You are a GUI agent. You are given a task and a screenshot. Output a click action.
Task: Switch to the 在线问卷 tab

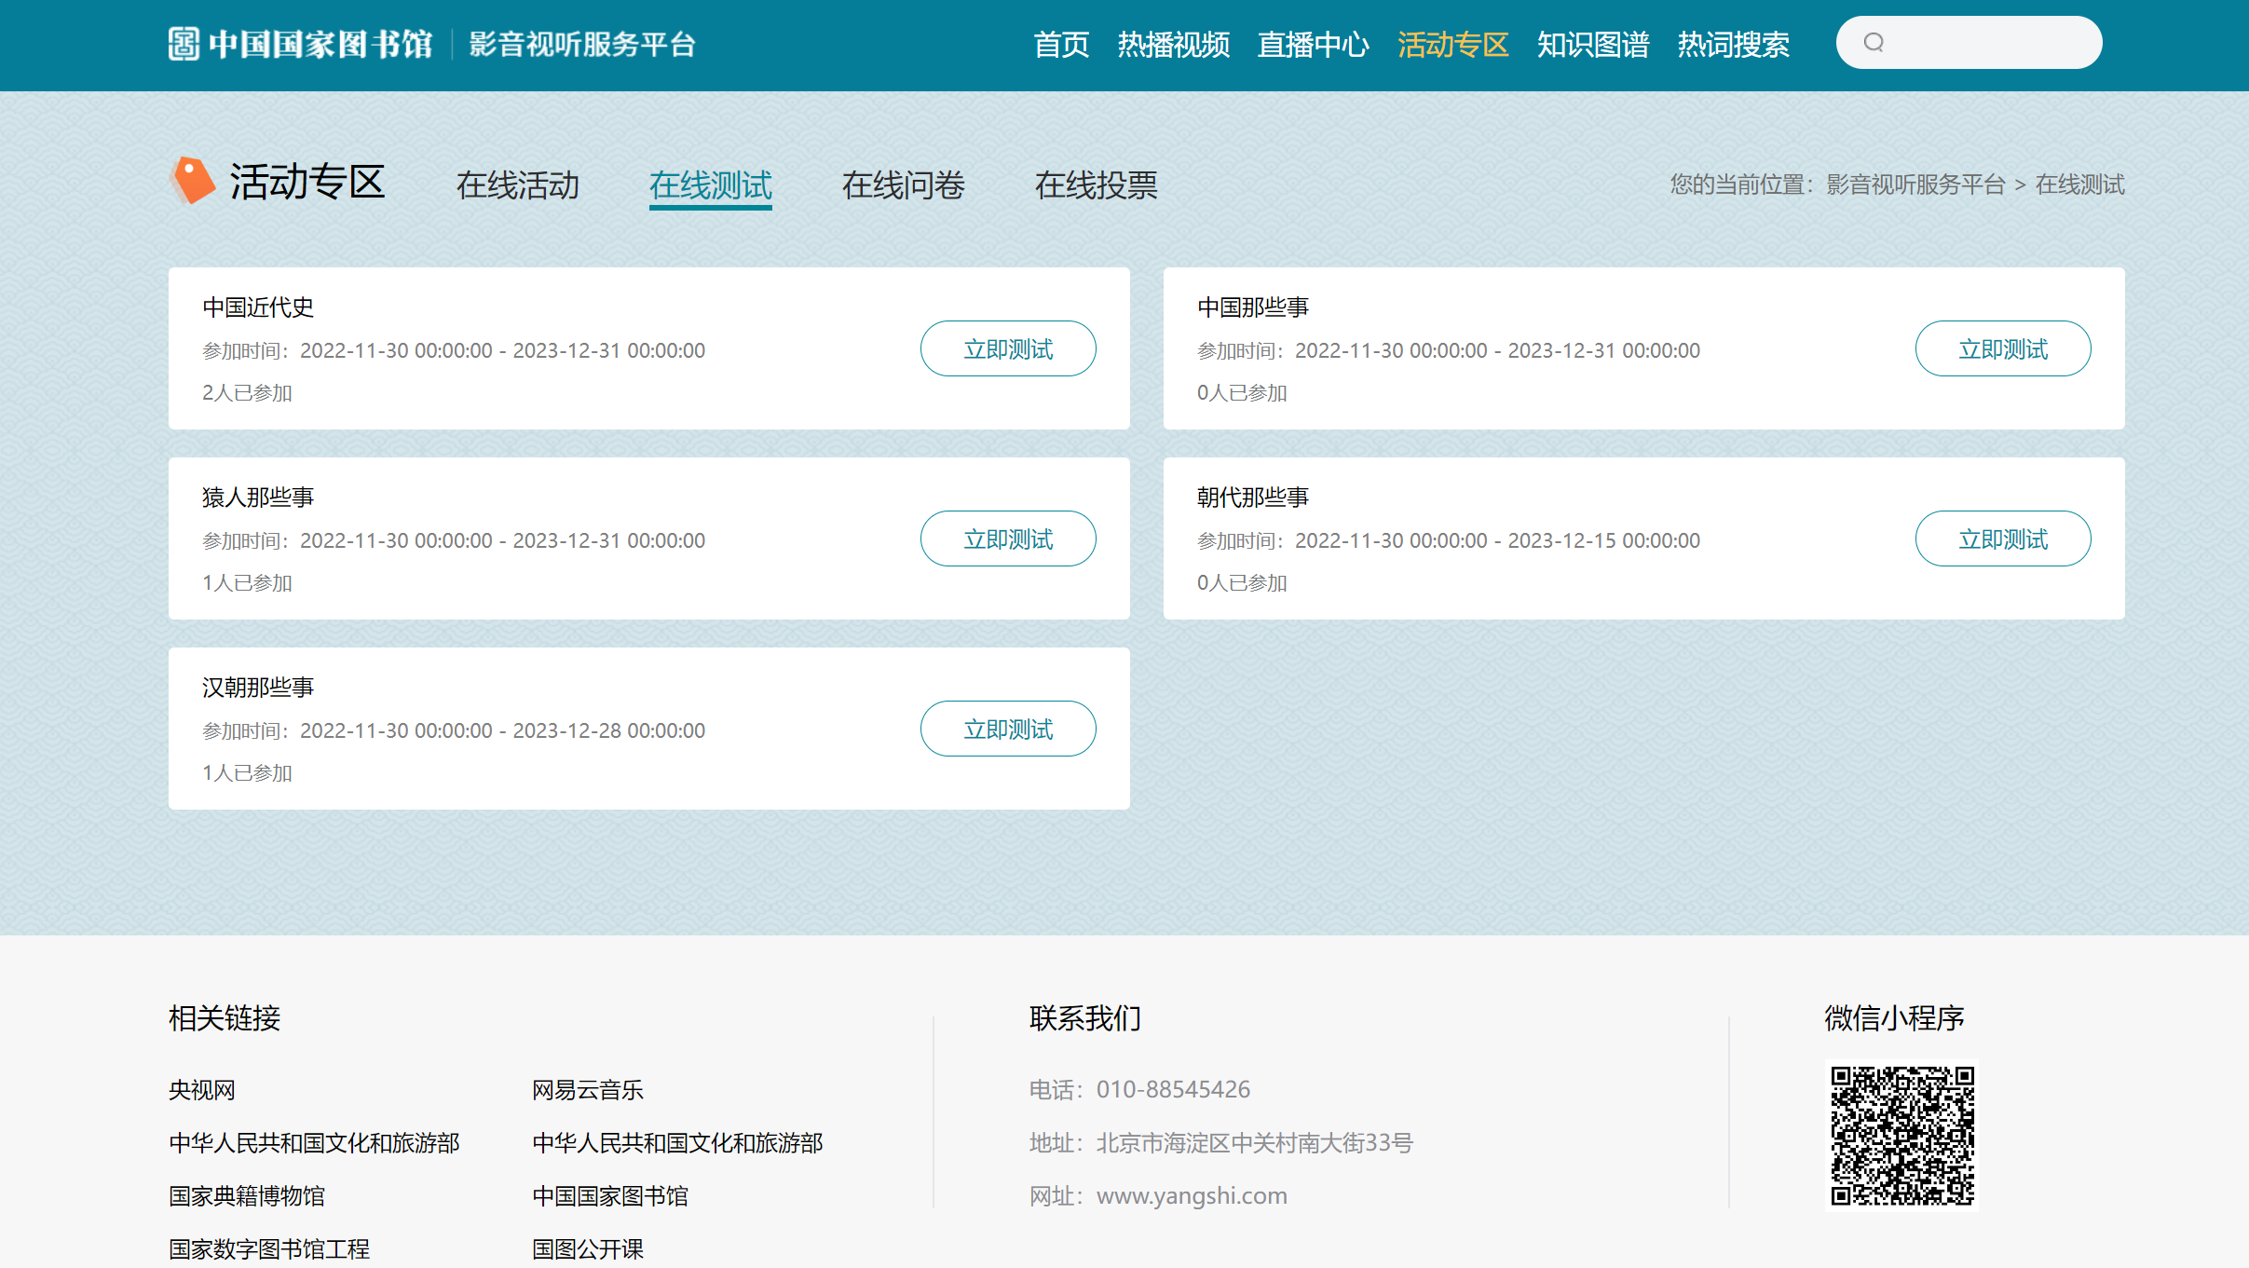[x=904, y=184]
